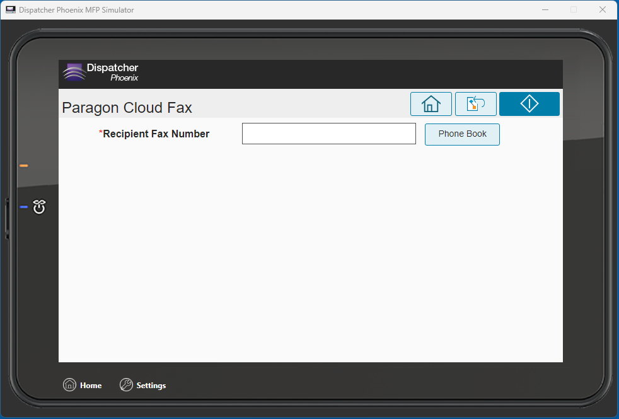The image size is (619, 419).
Task: Click the orange indicator light on left bezel
Action: [24, 166]
